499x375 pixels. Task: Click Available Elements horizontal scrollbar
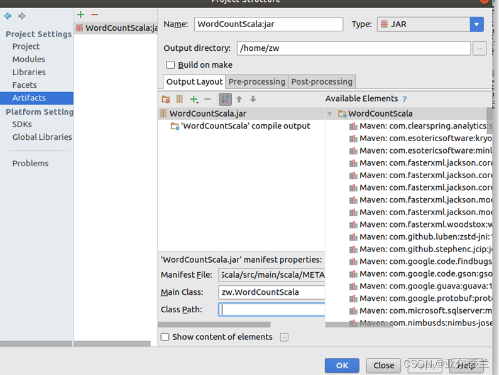point(359,325)
